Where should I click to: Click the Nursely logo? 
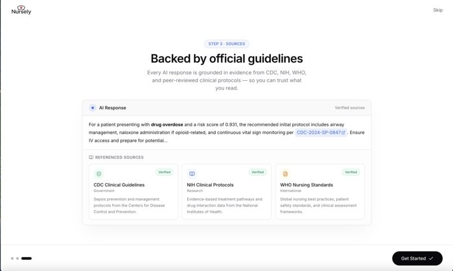[x=21, y=10]
